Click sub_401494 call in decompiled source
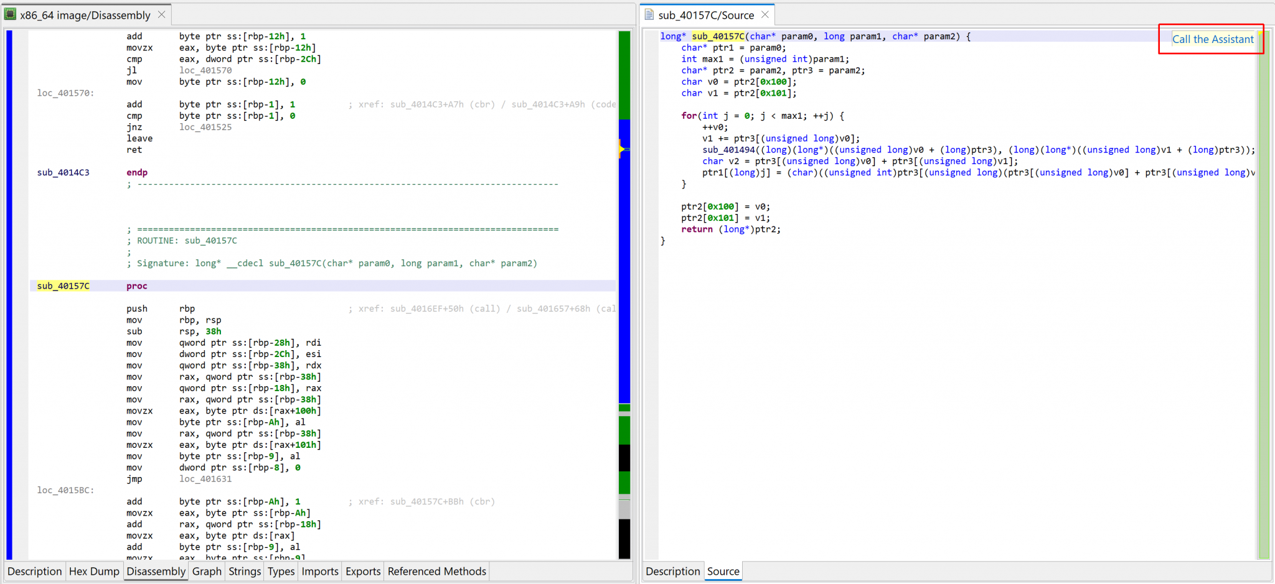1275x584 pixels. (x=728, y=149)
